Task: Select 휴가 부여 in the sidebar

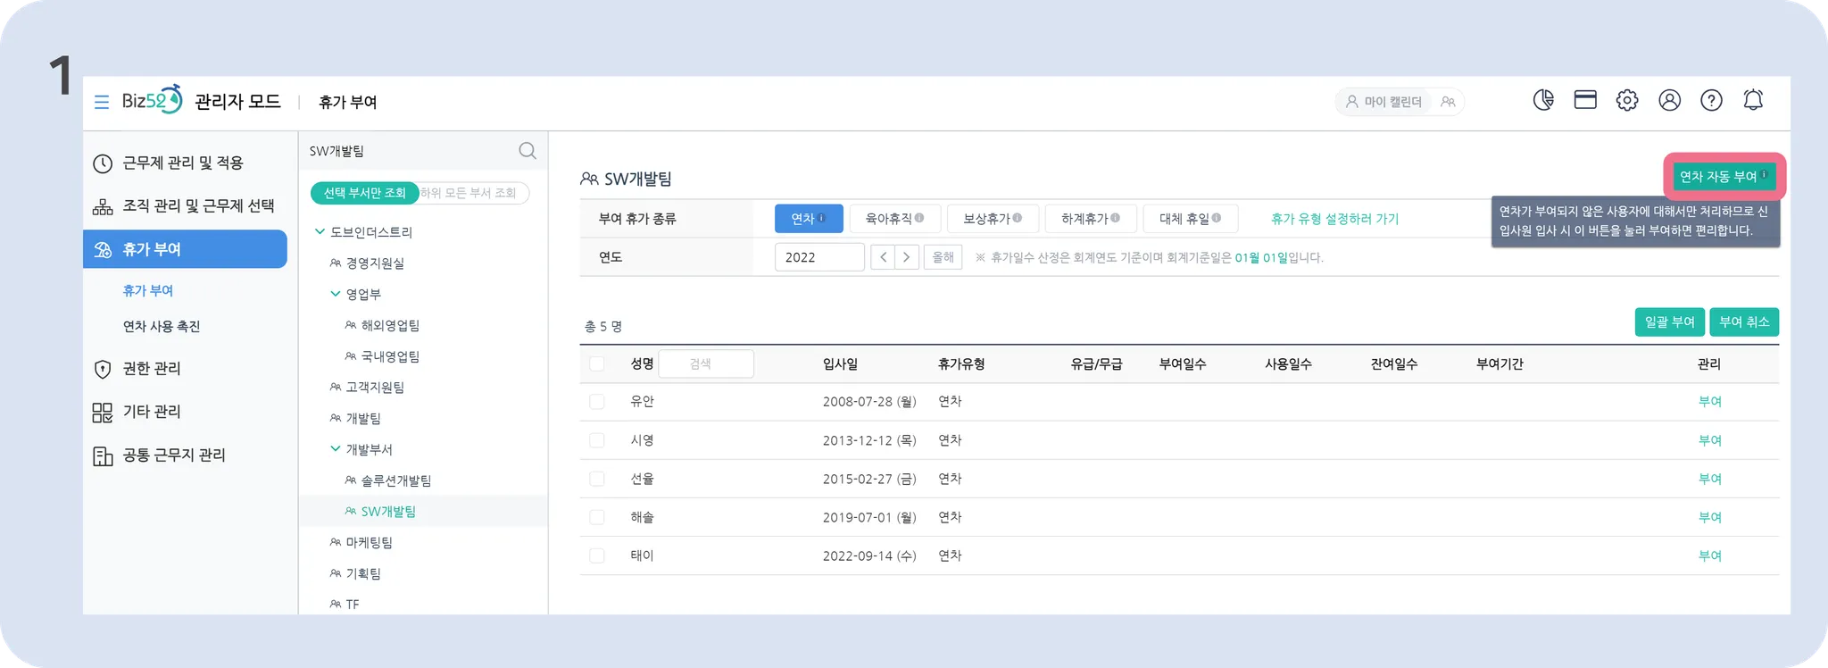Action: tap(185, 249)
